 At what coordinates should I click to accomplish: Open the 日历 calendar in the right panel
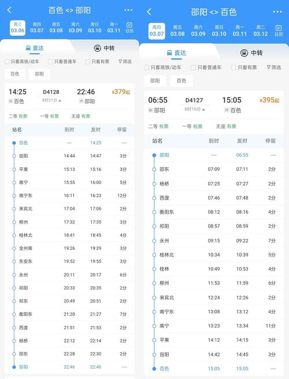coord(279,31)
